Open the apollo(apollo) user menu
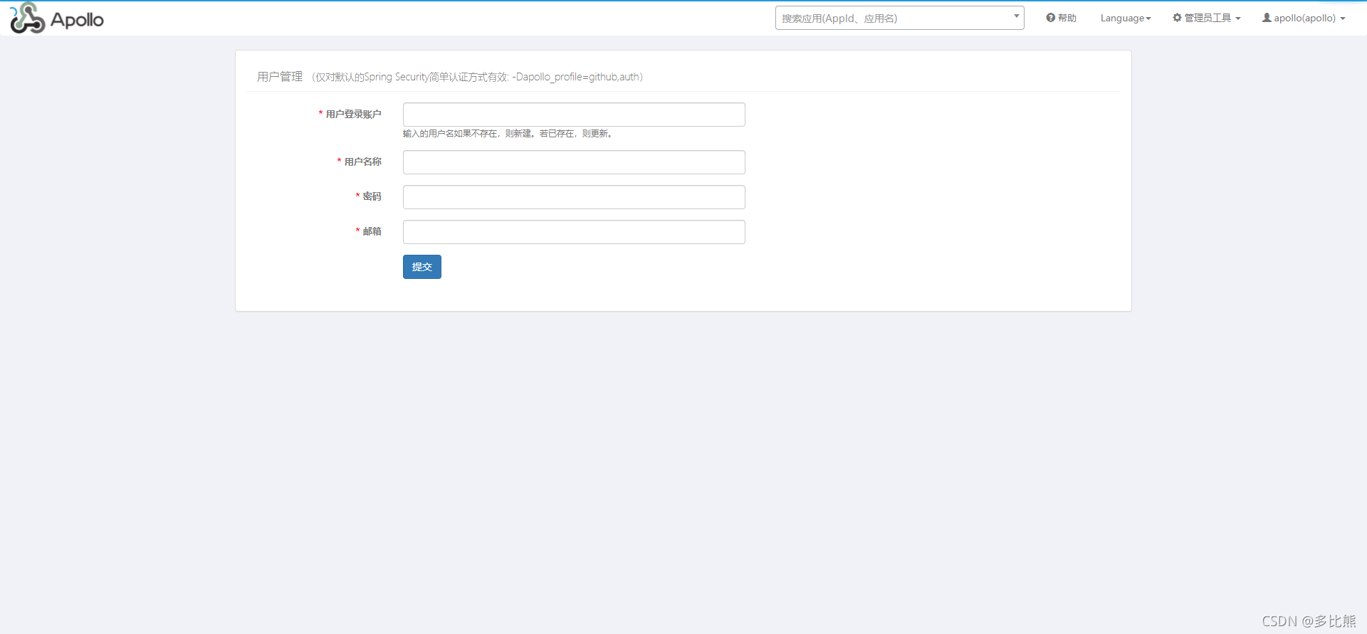This screenshot has width=1367, height=634. coord(1304,18)
